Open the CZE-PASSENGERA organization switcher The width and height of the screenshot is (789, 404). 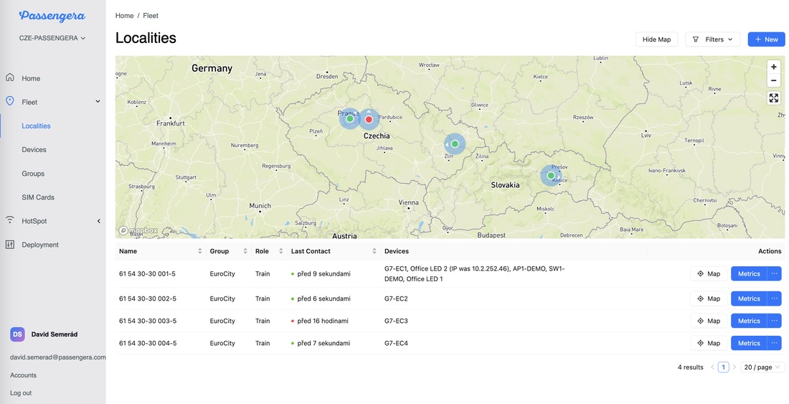tap(52, 38)
